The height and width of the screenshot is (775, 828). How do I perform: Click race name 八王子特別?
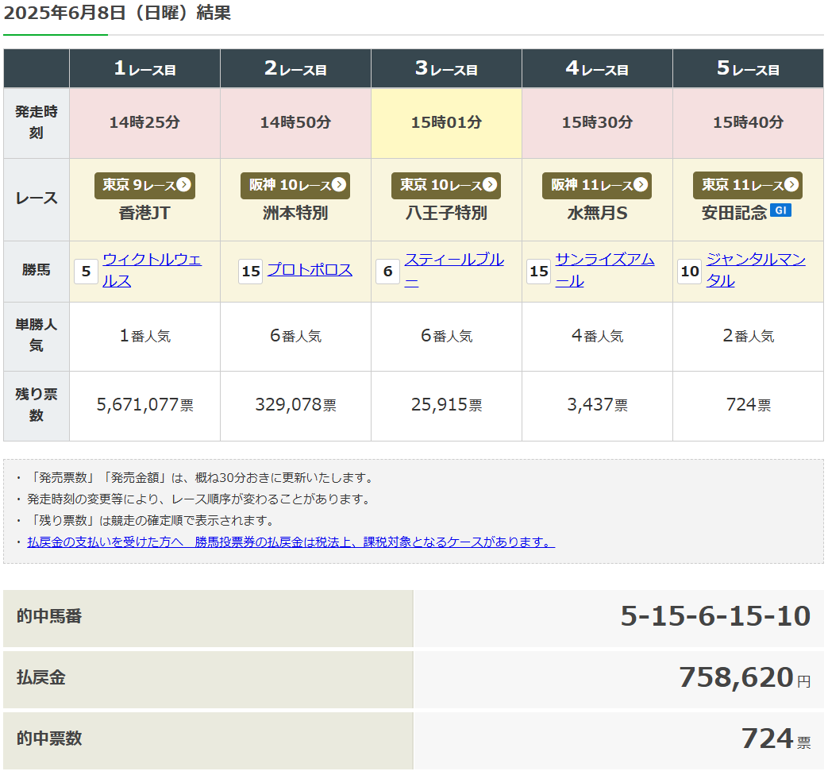[x=446, y=213]
